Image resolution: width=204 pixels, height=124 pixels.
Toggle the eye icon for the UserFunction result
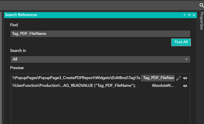(185, 86)
